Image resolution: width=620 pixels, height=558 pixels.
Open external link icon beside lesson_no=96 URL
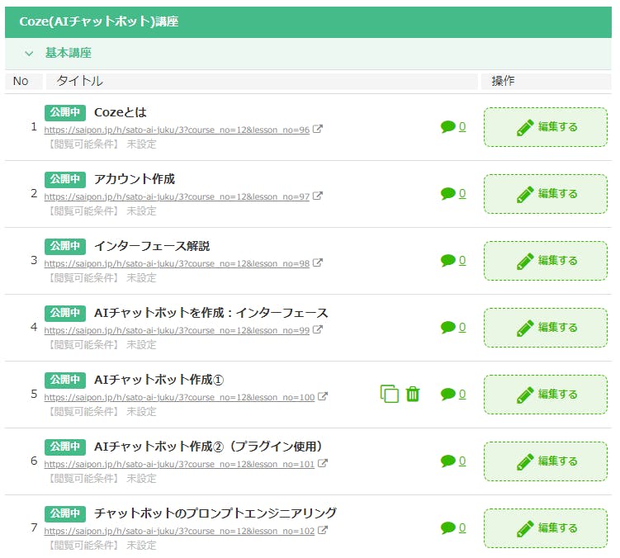[x=318, y=130]
